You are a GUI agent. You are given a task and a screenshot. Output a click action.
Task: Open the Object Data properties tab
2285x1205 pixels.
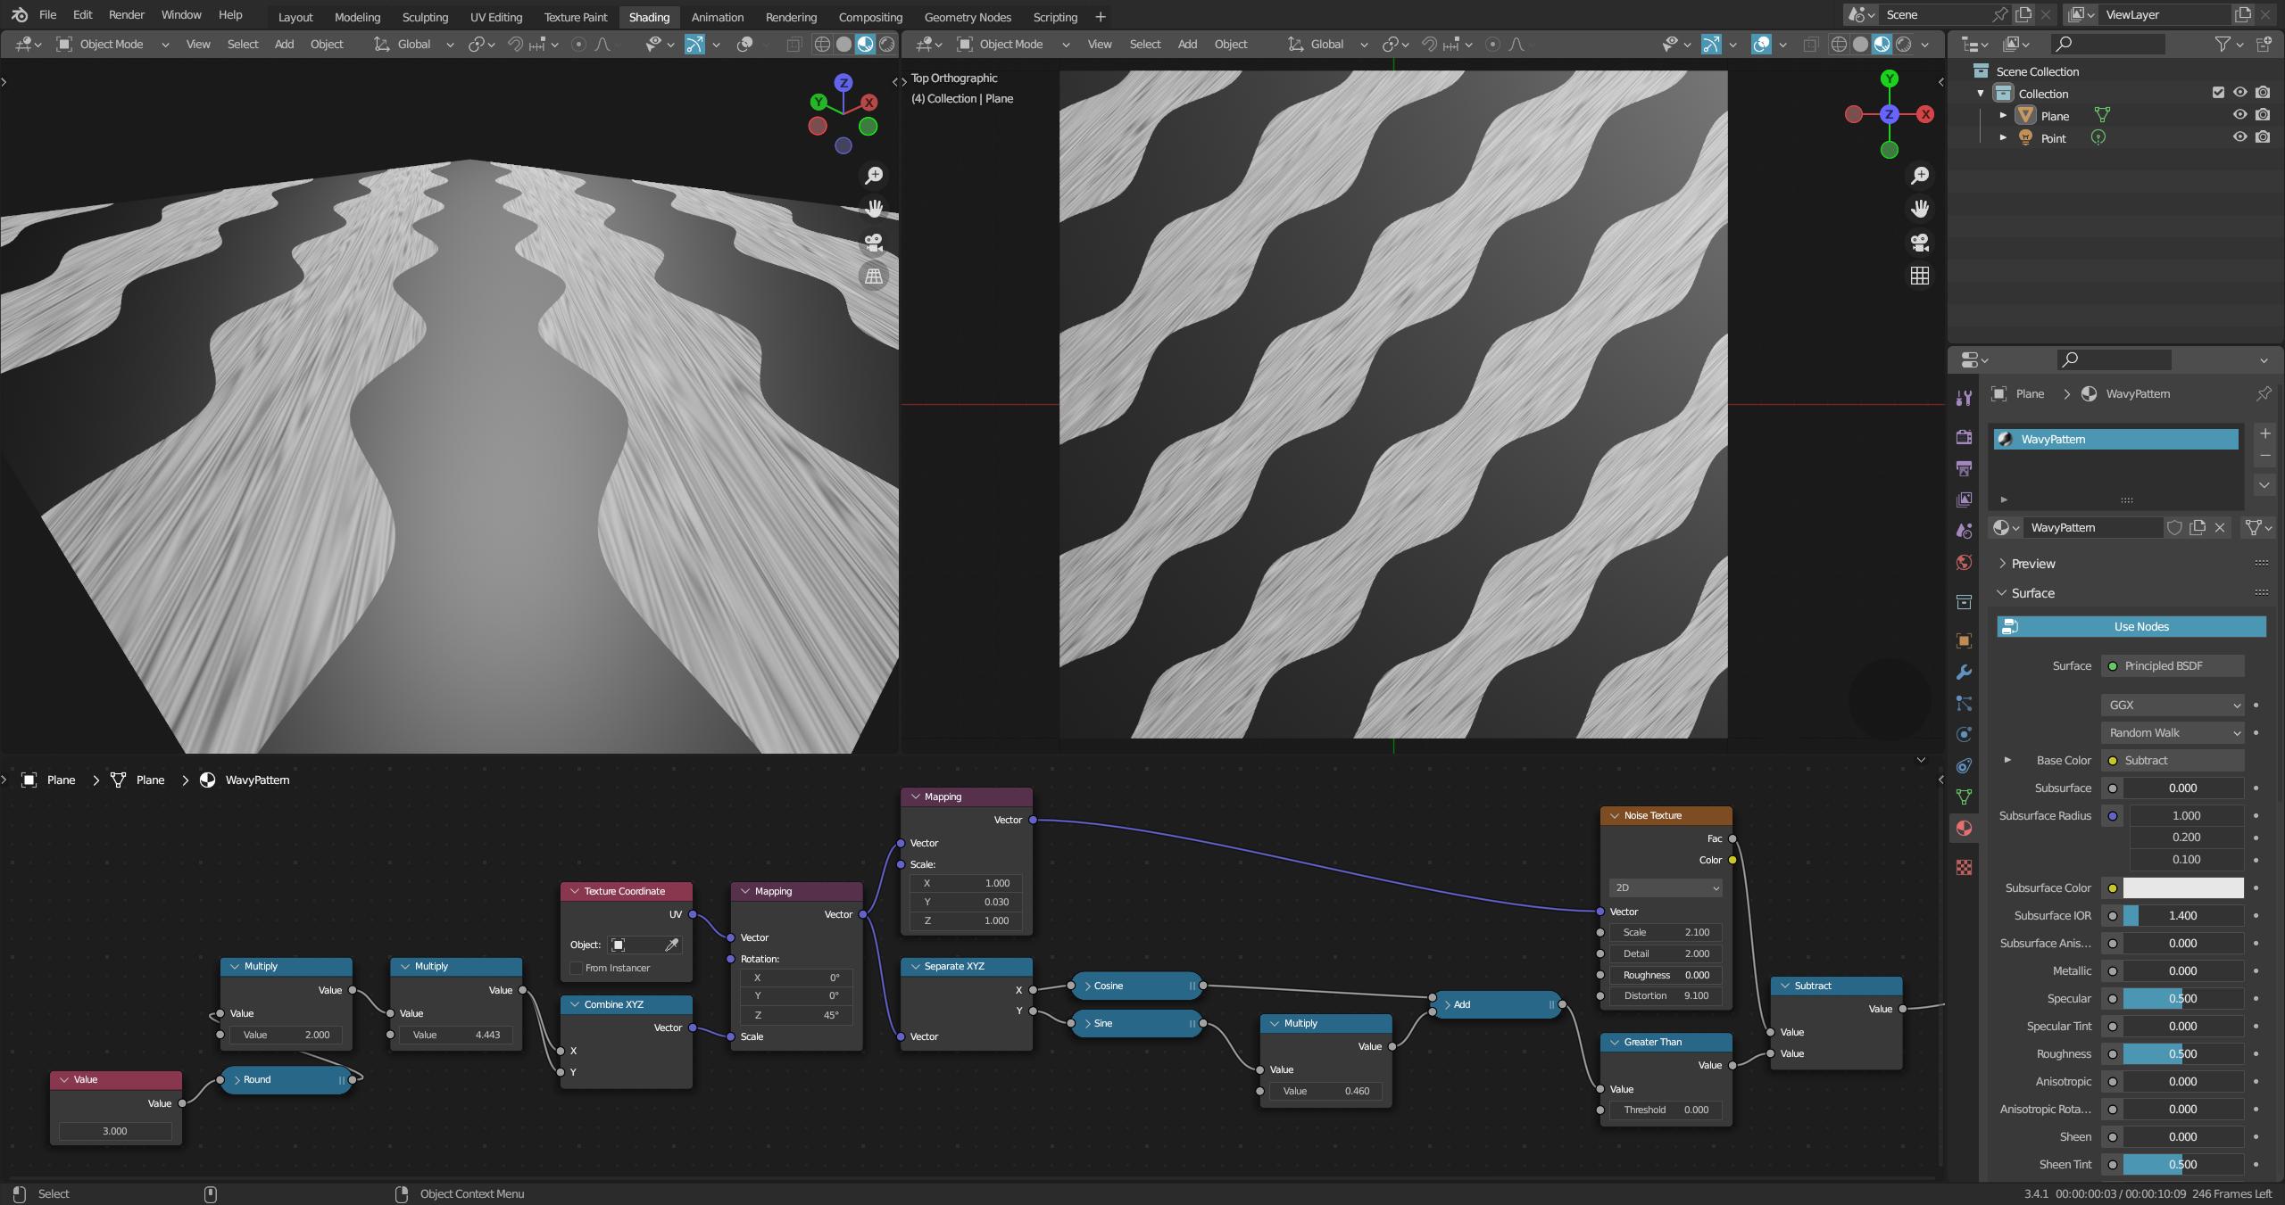[x=1964, y=796]
